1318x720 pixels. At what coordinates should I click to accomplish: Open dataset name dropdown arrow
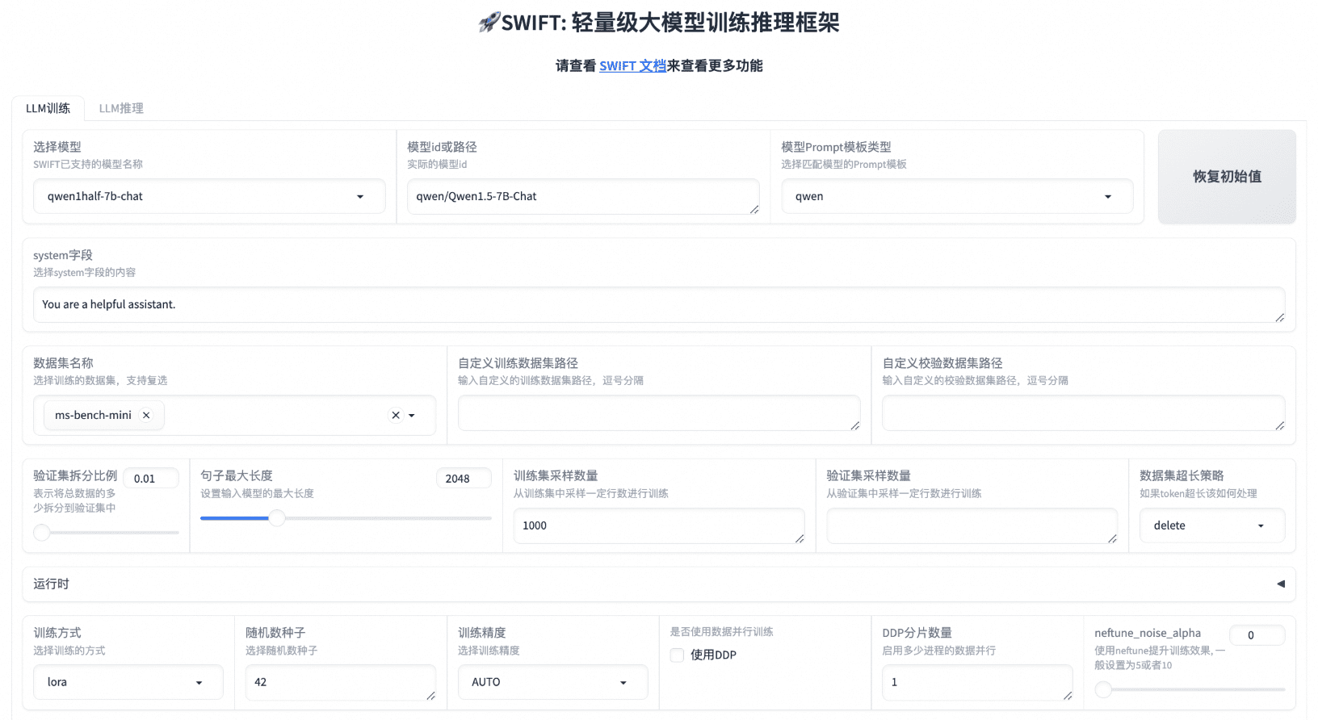[412, 416]
